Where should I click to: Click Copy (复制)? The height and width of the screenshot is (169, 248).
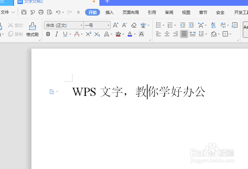click(x=15, y=34)
